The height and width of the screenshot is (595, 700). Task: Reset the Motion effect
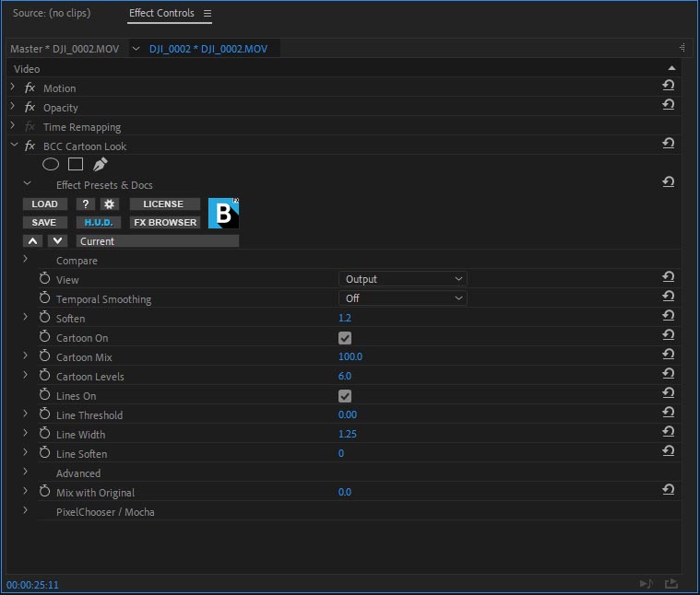[668, 85]
